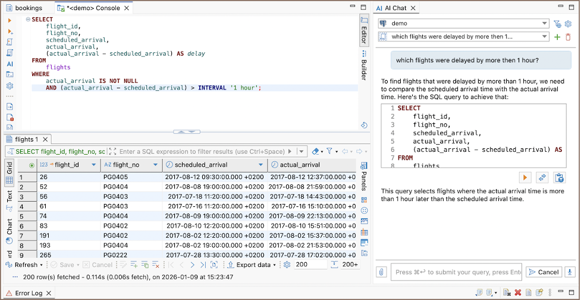Duplicate current row in results toolbar

[145, 264]
